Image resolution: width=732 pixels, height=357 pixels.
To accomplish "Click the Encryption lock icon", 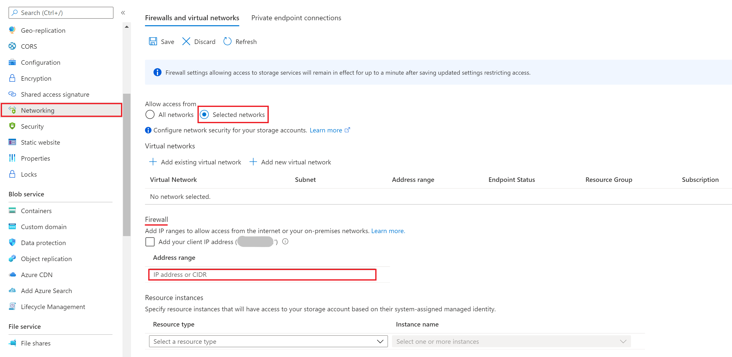I will point(12,78).
